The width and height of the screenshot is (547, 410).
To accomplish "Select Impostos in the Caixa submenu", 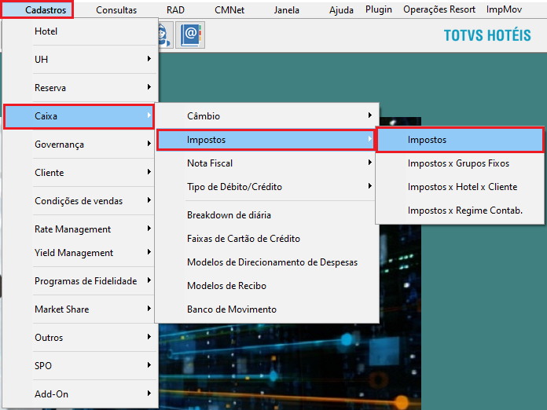I will (x=266, y=140).
